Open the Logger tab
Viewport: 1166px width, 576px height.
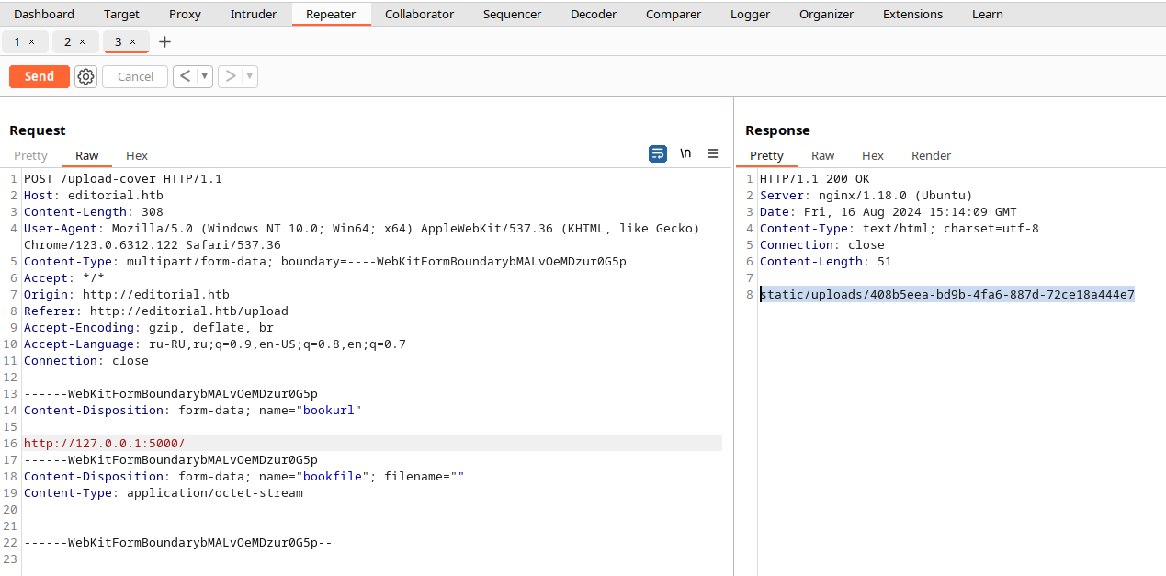click(751, 14)
